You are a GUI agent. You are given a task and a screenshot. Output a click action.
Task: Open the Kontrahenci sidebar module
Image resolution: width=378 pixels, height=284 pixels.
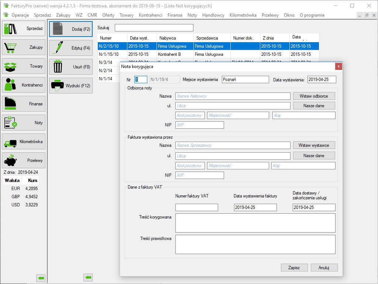24,85
